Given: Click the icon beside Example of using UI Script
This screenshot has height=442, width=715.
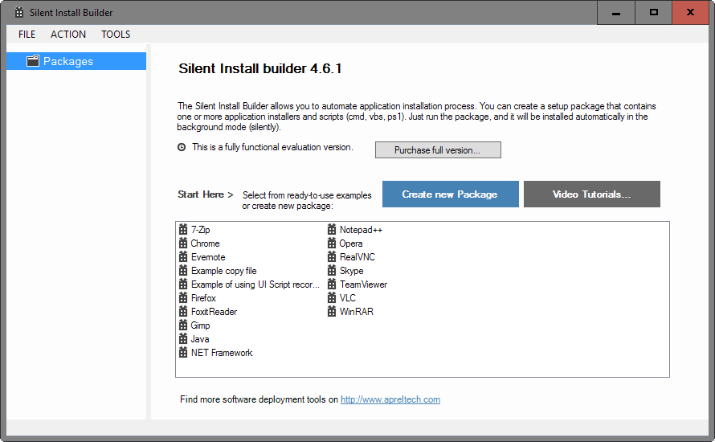Looking at the screenshot, I should tap(183, 284).
